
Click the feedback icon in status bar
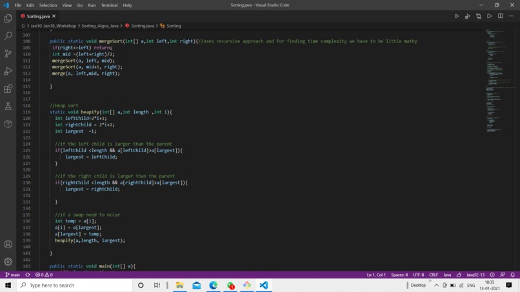(x=503, y=275)
